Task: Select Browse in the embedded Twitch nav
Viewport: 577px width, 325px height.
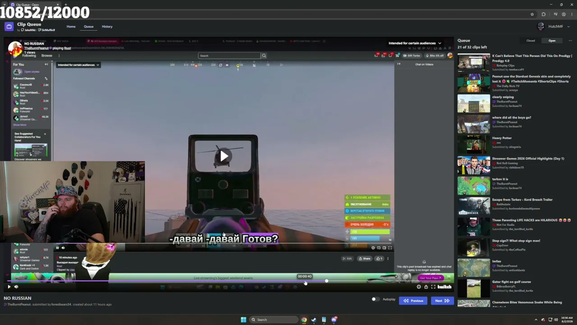Action: pyautogui.click(x=47, y=56)
